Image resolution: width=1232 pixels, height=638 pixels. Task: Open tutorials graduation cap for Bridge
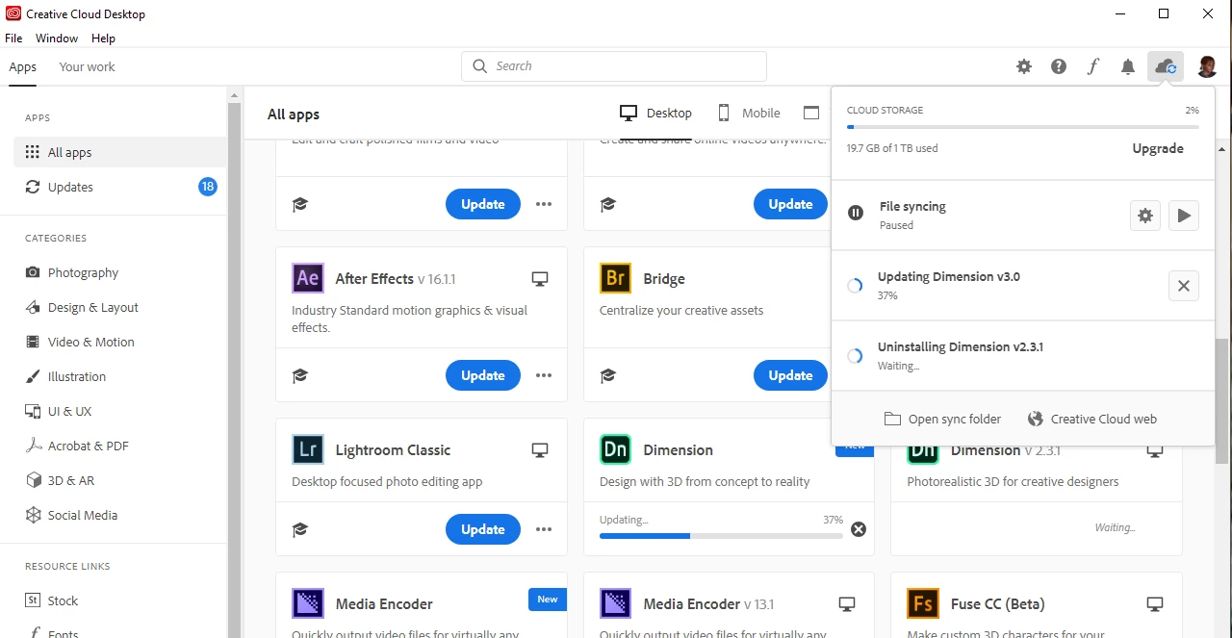coord(607,375)
